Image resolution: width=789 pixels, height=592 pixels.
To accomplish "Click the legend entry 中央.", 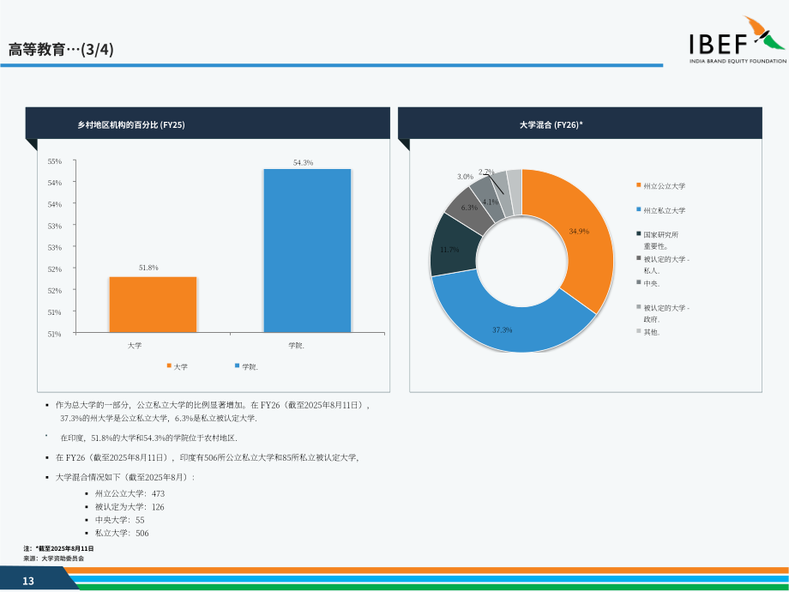I will (x=648, y=283).
